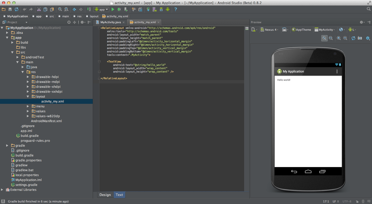The image size is (372, 204).
Task: Open the MyActivity association dropdown
Action: (325, 30)
